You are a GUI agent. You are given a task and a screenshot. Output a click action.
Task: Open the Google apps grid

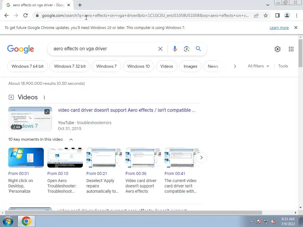[x=291, y=49]
